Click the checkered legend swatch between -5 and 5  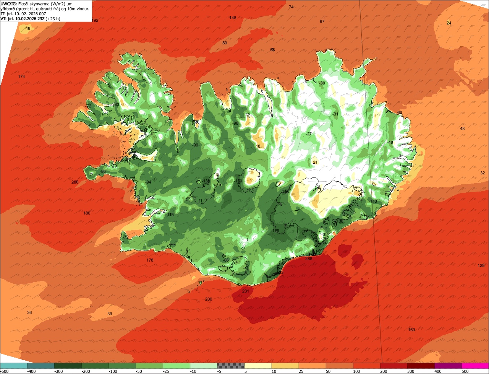coord(231,366)
